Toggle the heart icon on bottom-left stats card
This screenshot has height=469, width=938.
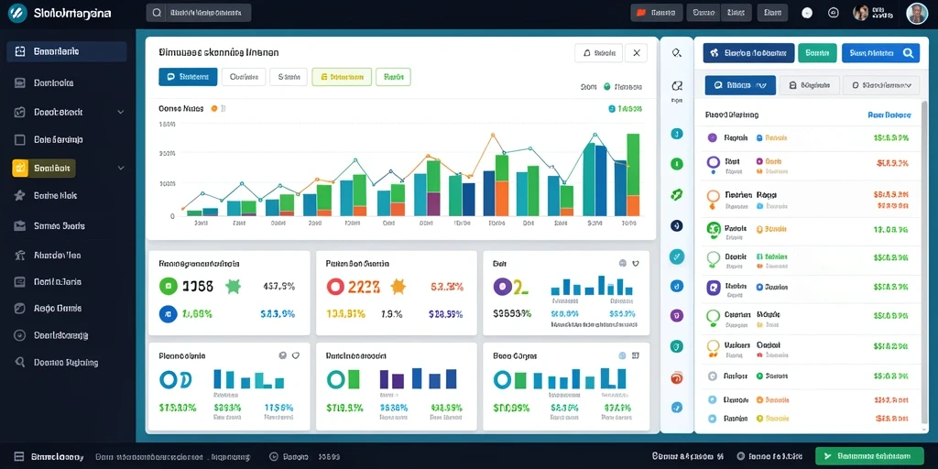coord(295,355)
